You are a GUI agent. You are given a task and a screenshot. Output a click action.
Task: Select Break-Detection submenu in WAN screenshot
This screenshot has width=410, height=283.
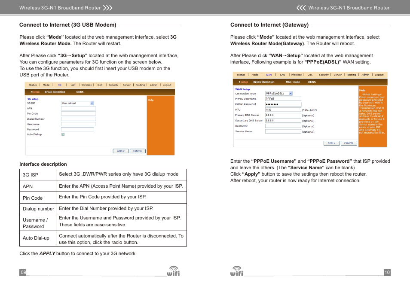click(264, 82)
